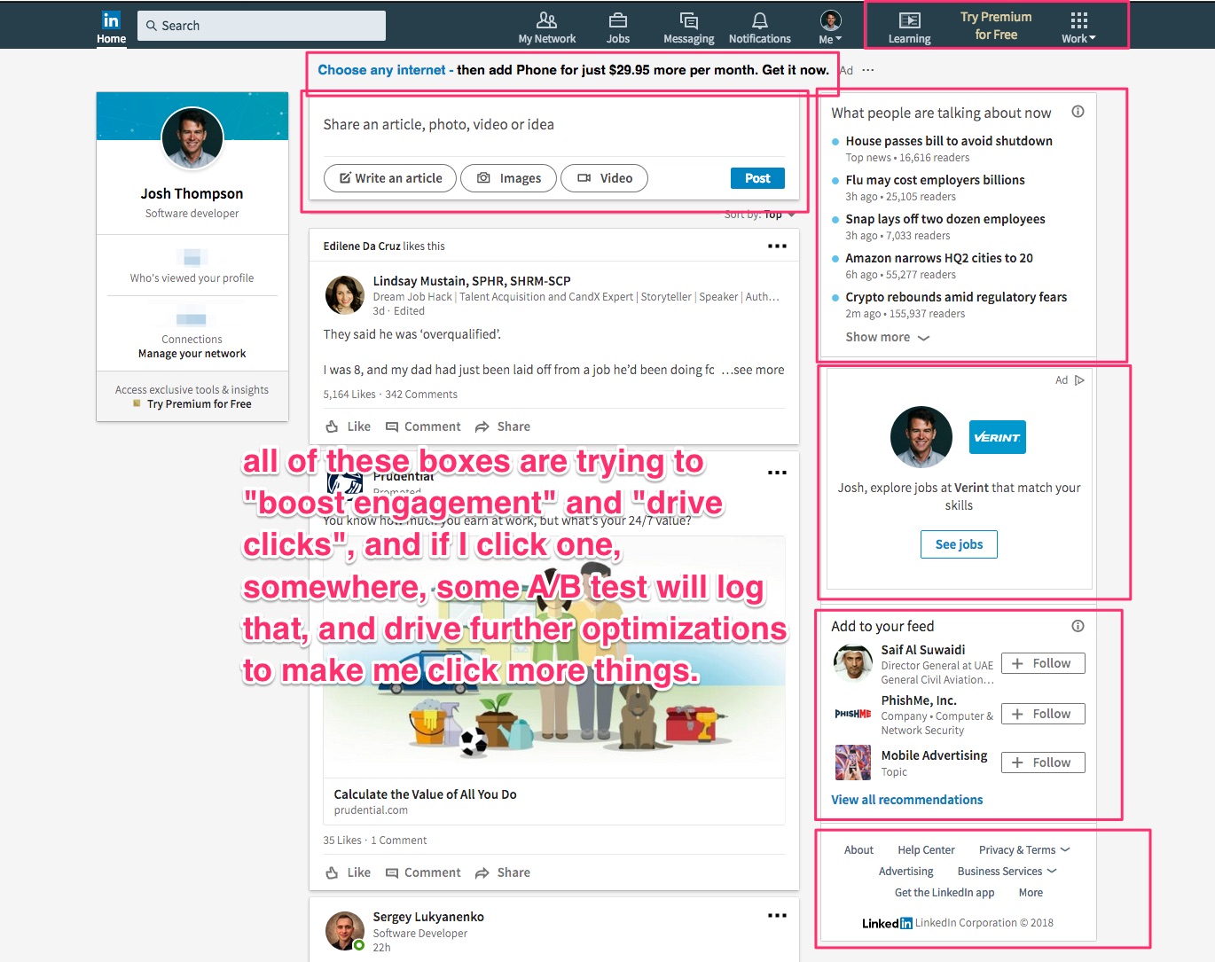Open 'Calculate the Value of All You Do' link

(x=425, y=794)
